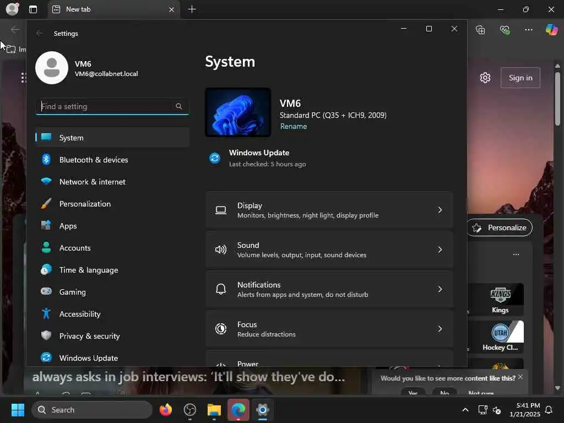Open a new tab with the plus button
The height and width of the screenshot is (423, 564).
(x=192, y=9)
